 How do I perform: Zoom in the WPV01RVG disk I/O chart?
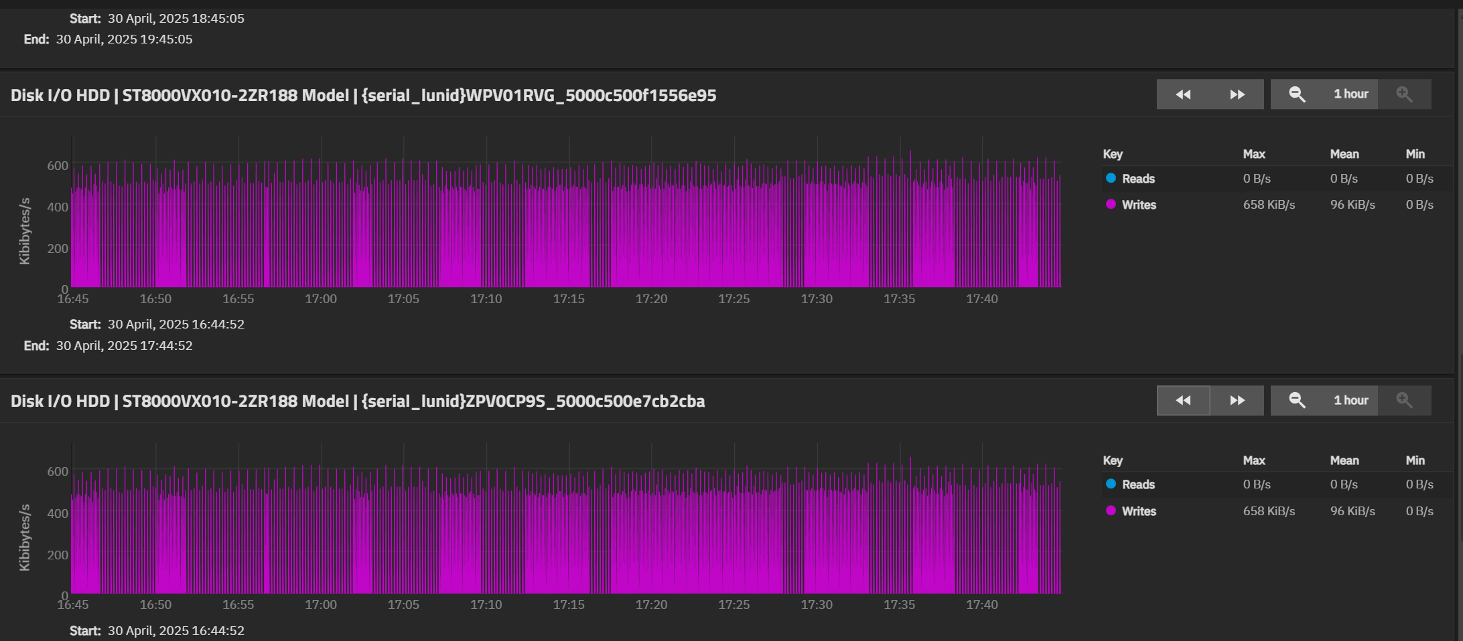point(1404,94)
